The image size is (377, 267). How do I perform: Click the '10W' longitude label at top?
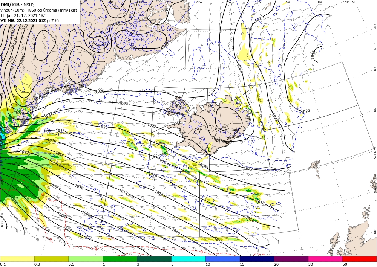[258, 2]
